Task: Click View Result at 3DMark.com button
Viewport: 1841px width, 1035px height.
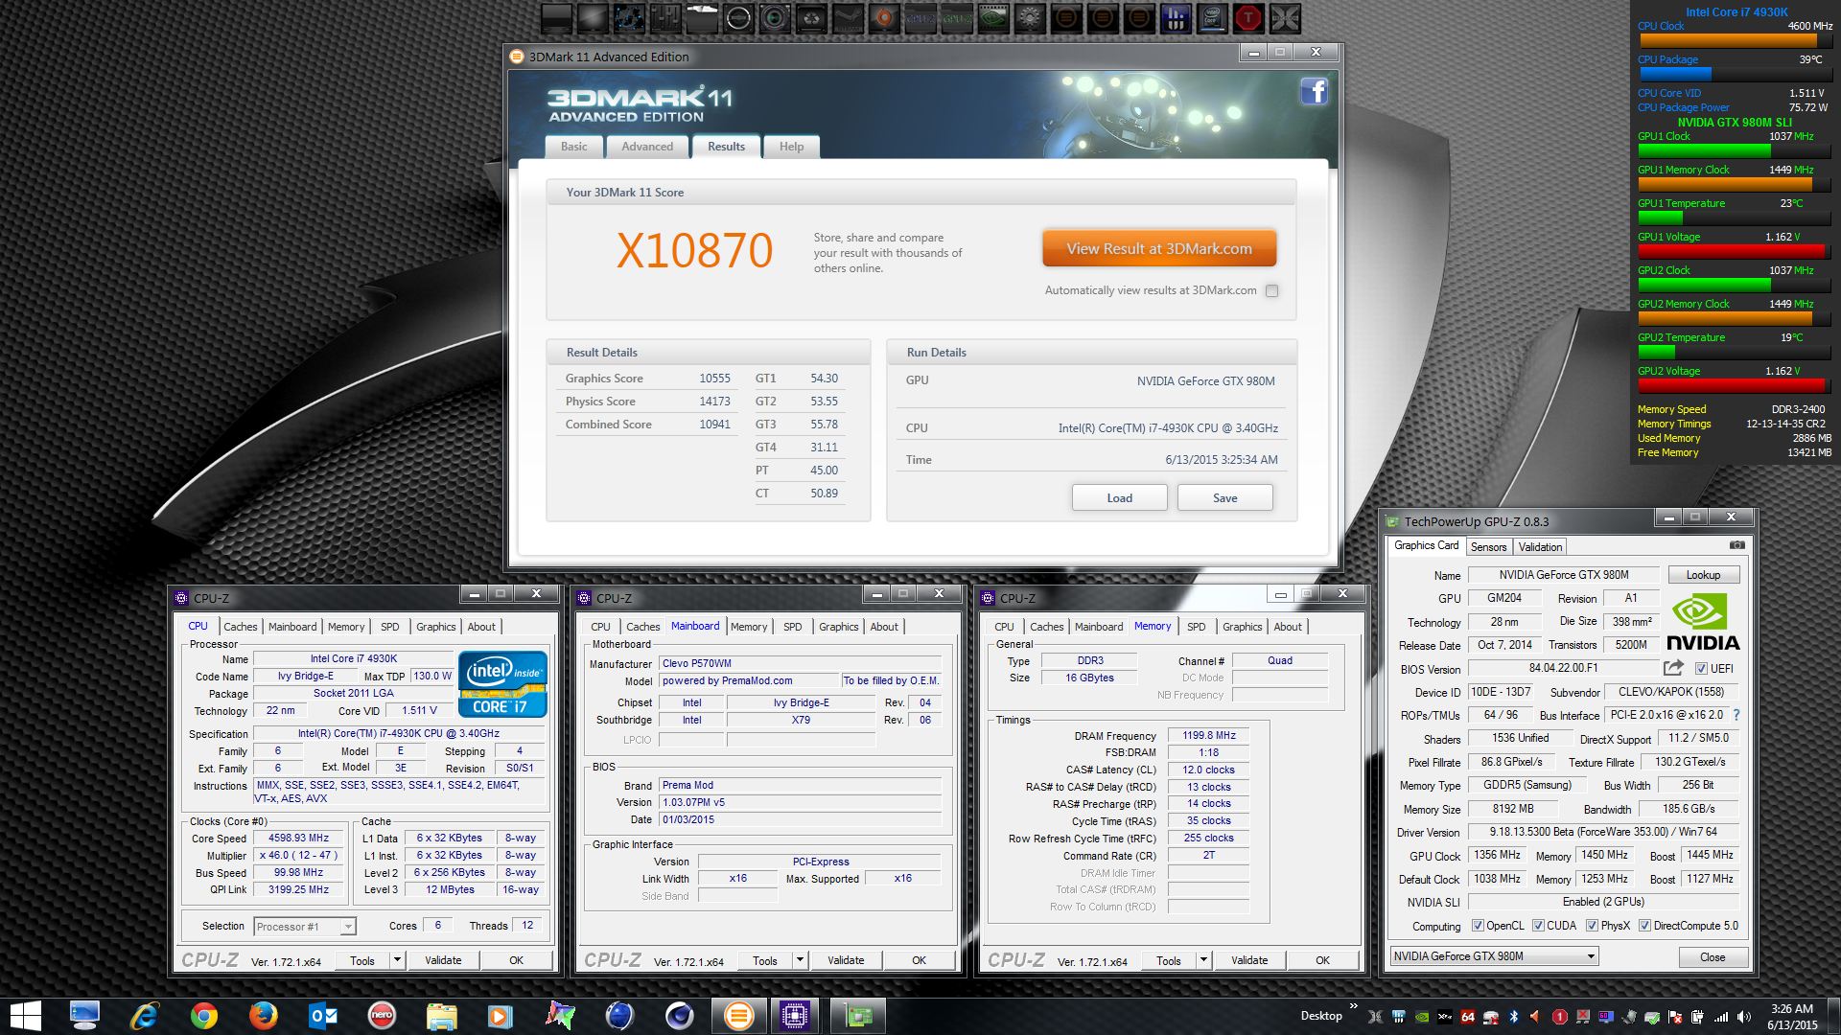Action: point(1159,249)
